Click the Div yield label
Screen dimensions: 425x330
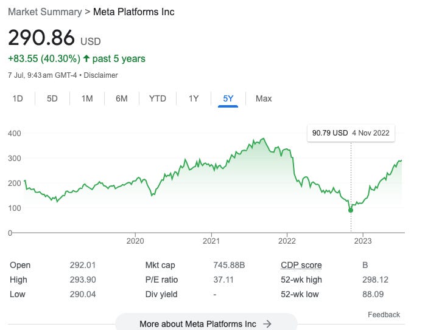point(161,294)
